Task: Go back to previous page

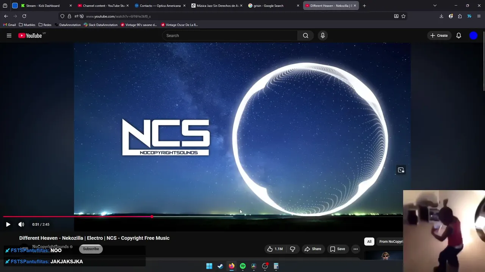Action: tap(6, 16)
